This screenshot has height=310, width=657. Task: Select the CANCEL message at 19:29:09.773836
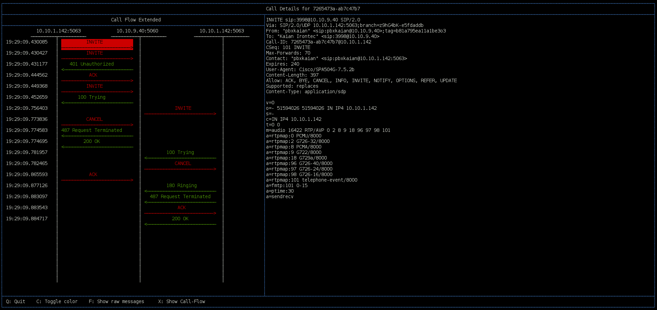[x=94, y=119]
